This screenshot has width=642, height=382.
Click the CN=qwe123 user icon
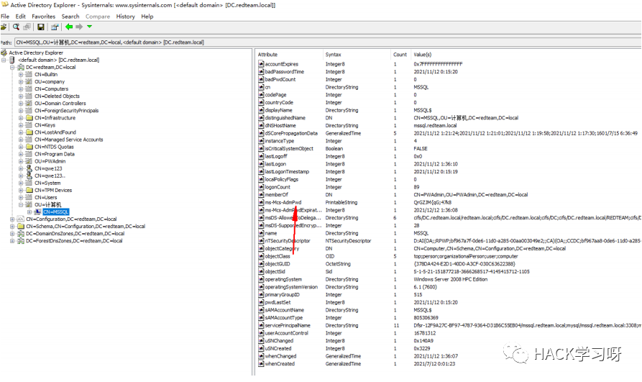click(29, 168)
